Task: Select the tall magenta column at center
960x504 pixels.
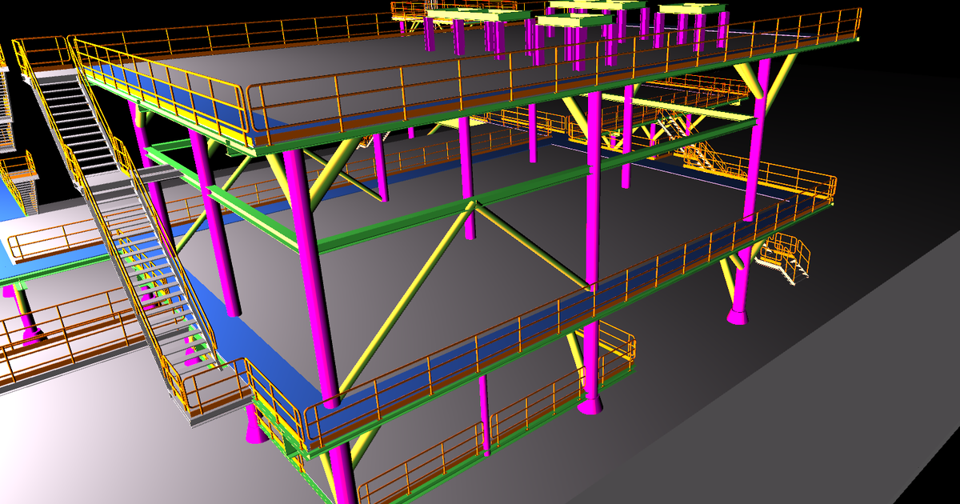Action: pyautogui.click(x=594, y=240)
